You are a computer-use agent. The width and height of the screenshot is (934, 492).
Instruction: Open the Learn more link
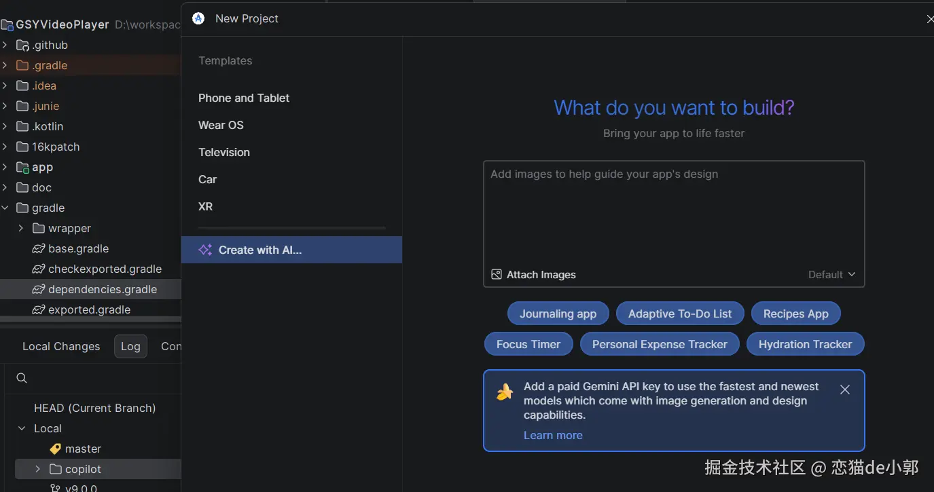point(553,435)
